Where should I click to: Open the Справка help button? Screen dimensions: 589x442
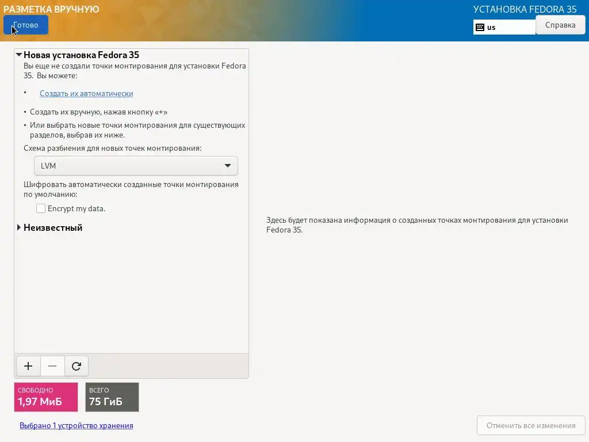[x=560, y=25]
